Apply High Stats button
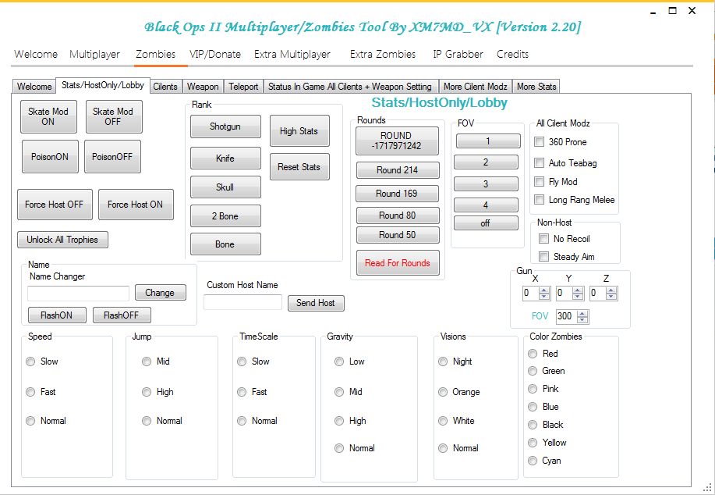The width and height of the screenshot is (715, 495). tap(299, 131)
